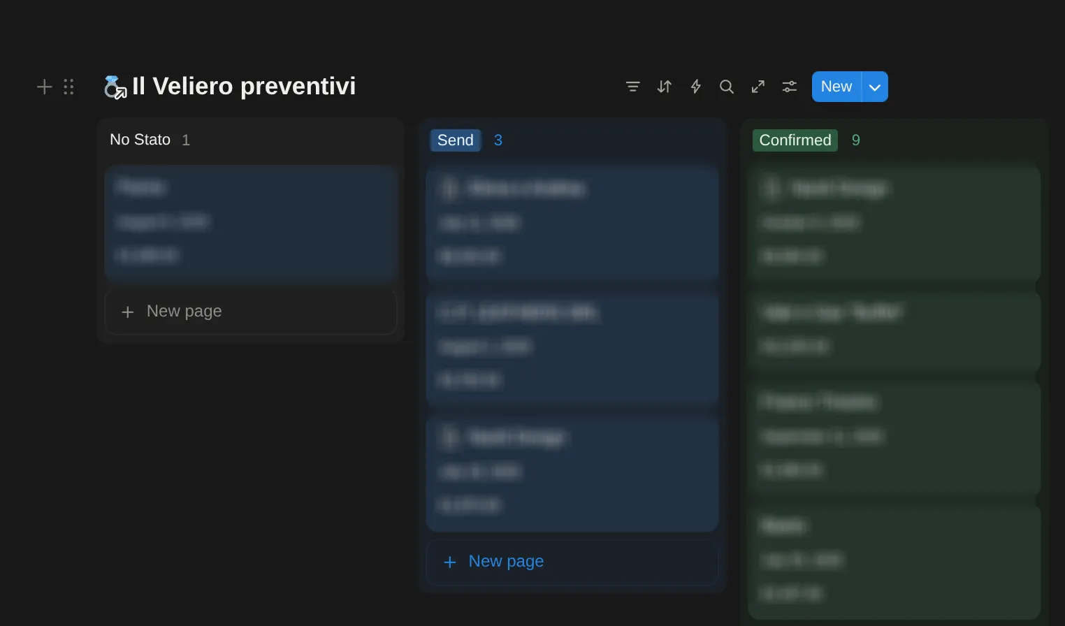Image resolution: width=1065 pixels, height=626 pixels.
Task: Open the first card in Confirmed column
Action: coord(894,224)
